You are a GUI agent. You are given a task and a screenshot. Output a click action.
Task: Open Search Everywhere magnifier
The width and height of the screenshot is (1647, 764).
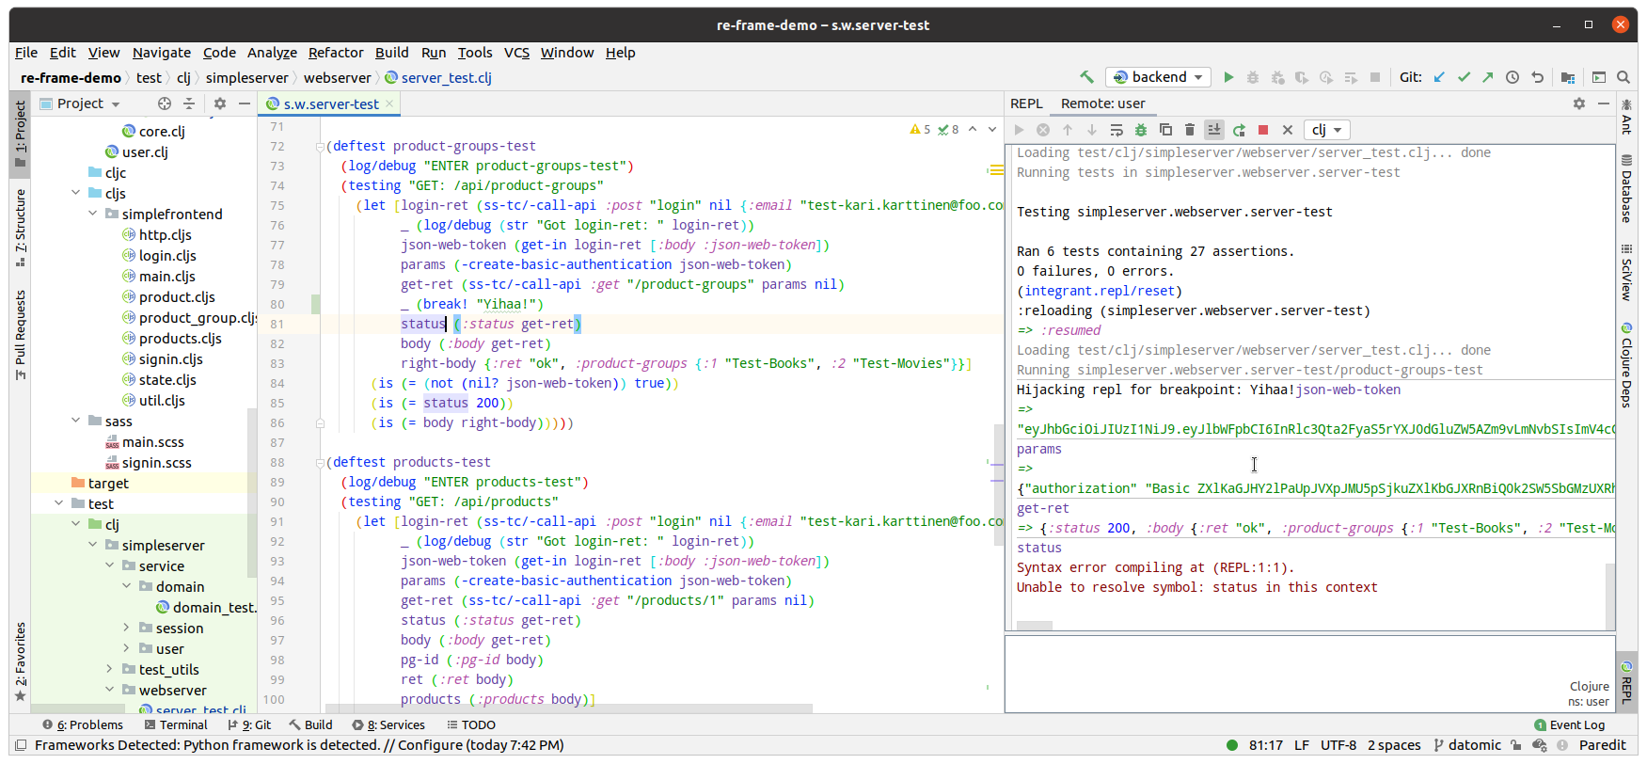pos(1623,77)
